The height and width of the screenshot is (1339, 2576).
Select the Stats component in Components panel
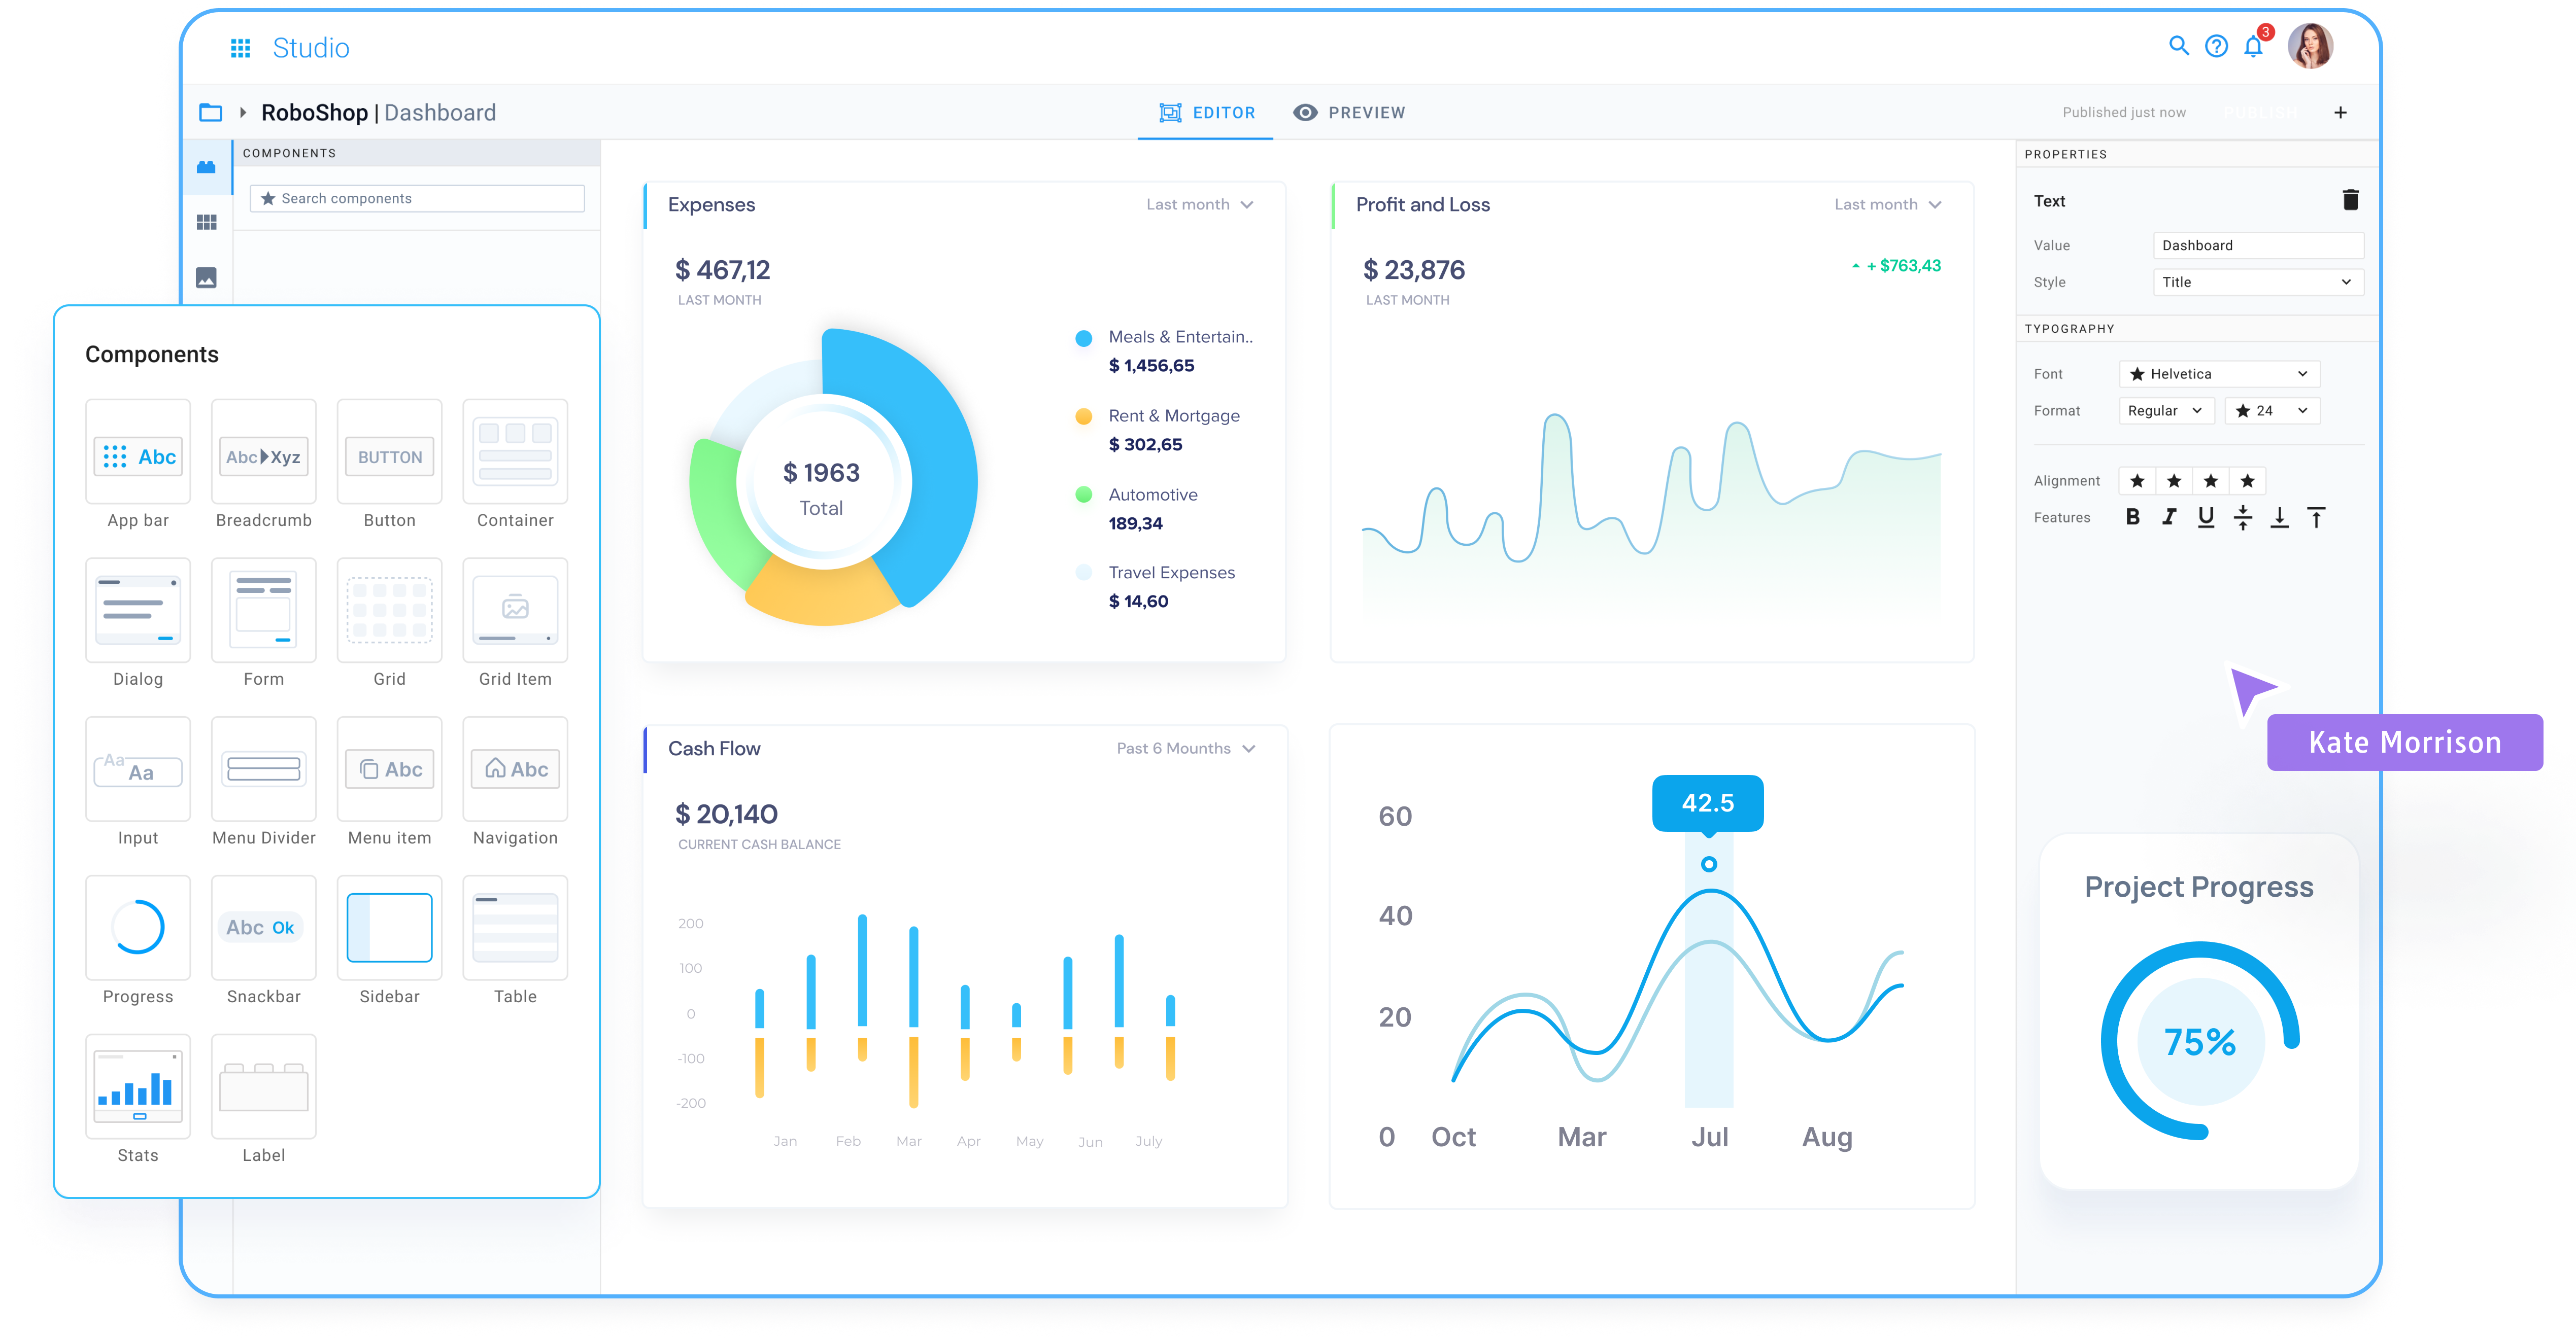click(137, 1086)
